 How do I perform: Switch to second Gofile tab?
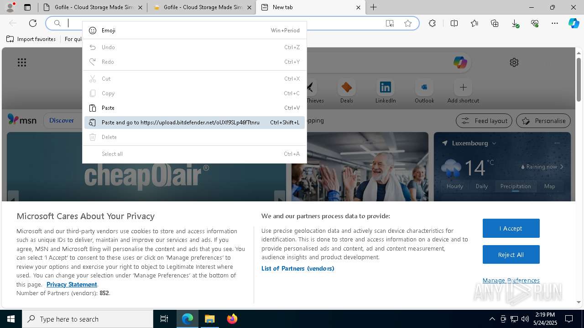click(201, 7)
